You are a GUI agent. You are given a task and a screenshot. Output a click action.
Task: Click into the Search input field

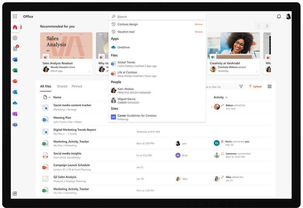point(157,17)
